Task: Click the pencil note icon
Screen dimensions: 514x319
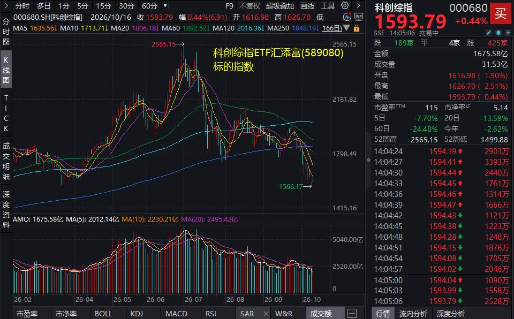Action: click(488, 33)
